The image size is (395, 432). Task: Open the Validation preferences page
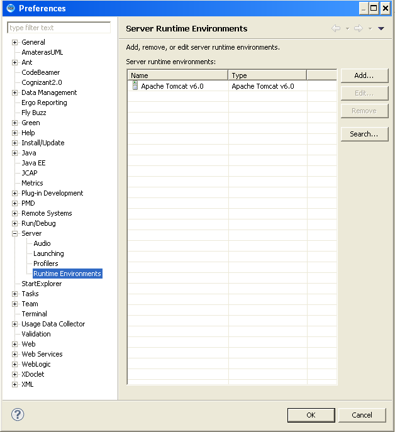pyautogui.click(x=36, y=334)
